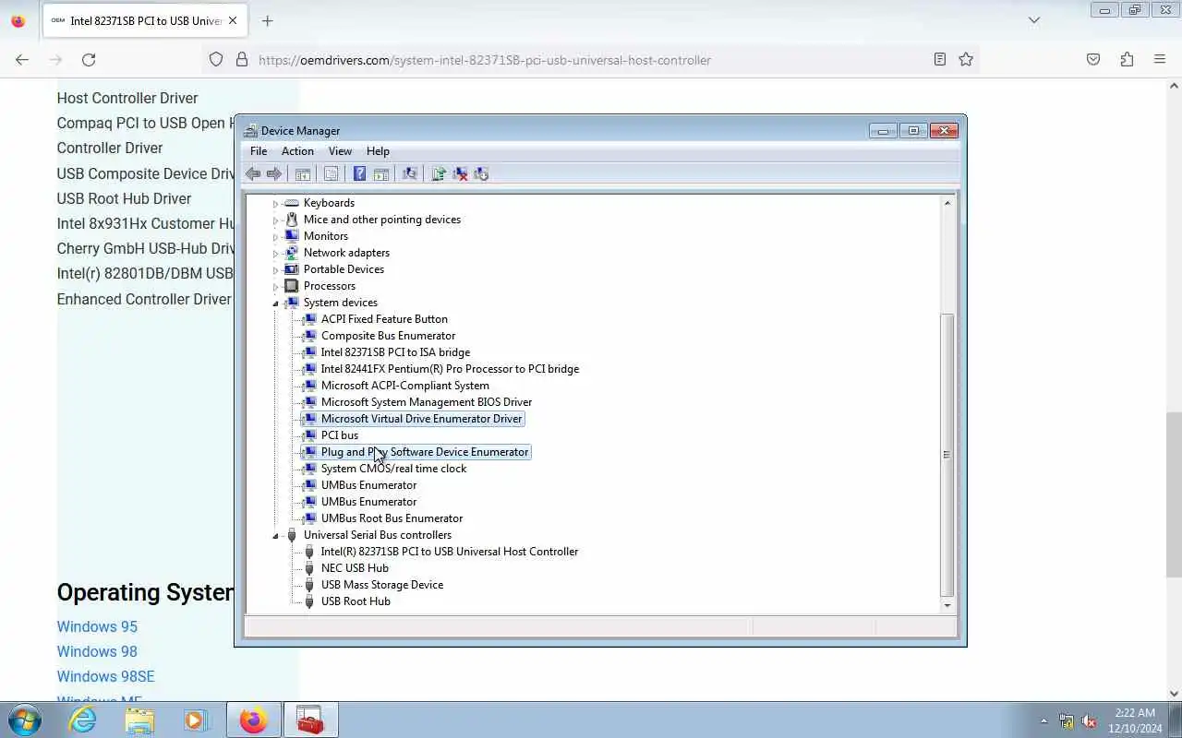Open the View menu in Device Manager
The width and height of the screenshot is (1182, 738).
pos(340,151)
